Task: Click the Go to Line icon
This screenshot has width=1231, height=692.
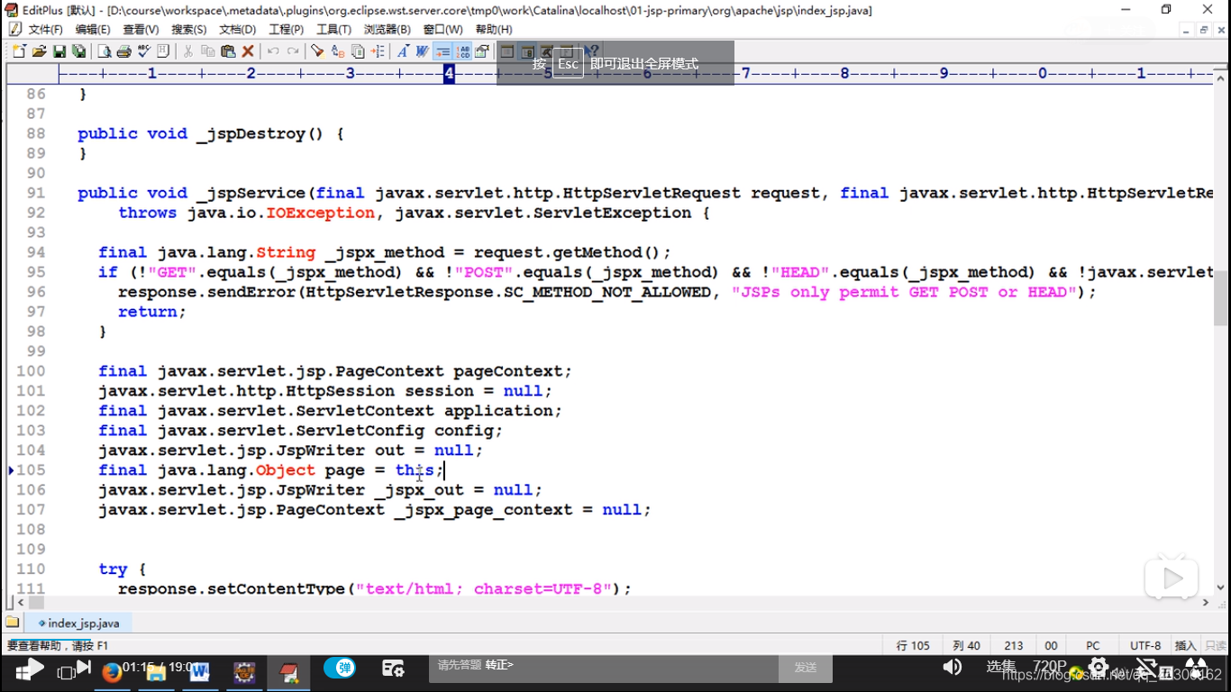Action: (378, 51)
